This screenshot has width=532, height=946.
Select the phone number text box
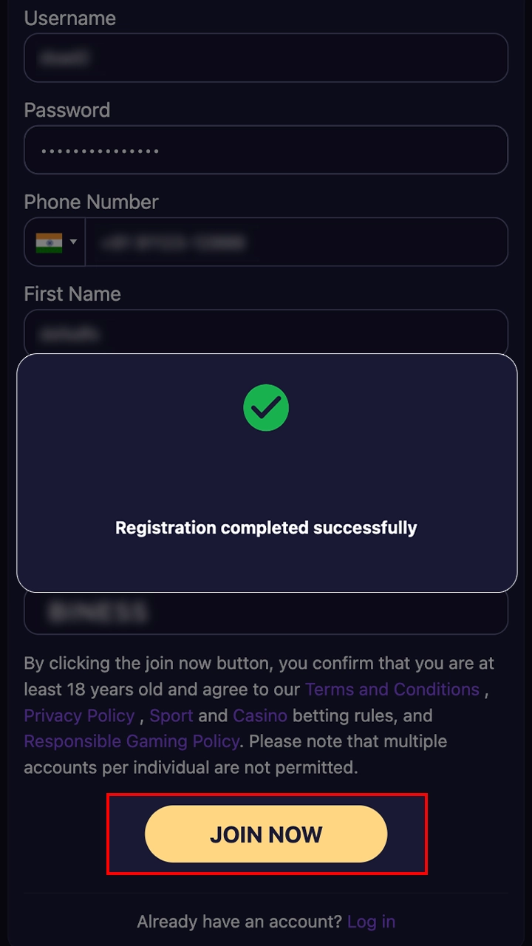(296, 242)
